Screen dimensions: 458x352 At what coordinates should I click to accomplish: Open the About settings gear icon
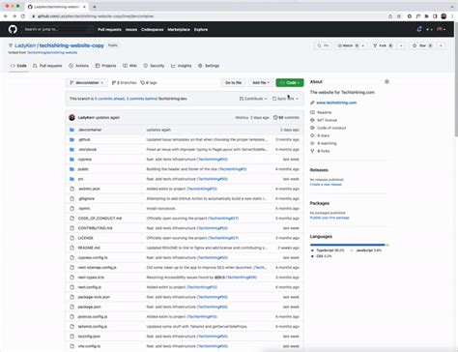point(386,82)
